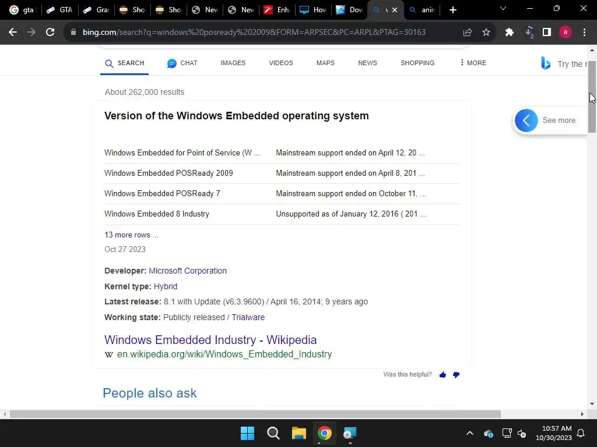Open the Chrome three-dot menu
The image size is (597, 447).
coord(584,33)
